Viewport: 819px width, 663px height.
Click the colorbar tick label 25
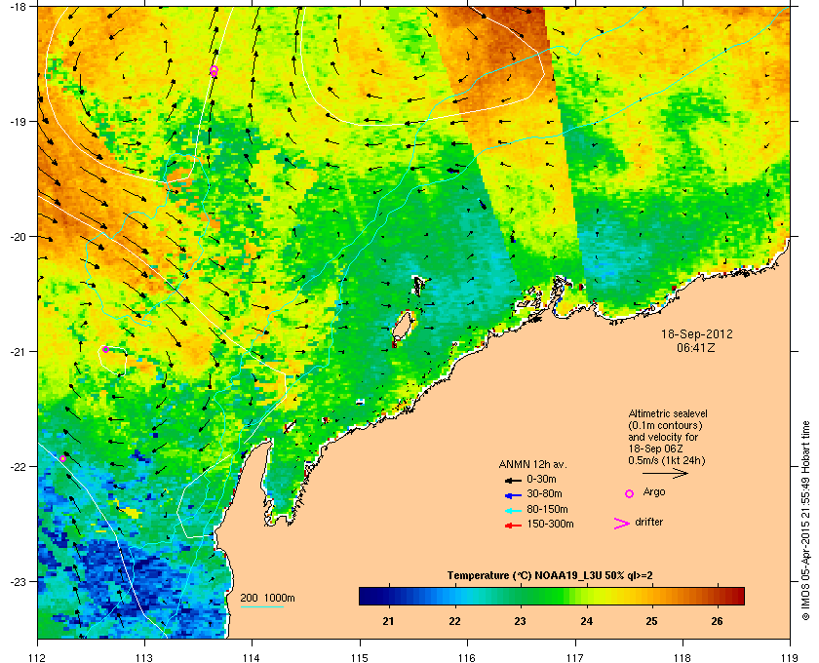pos(651,621)
